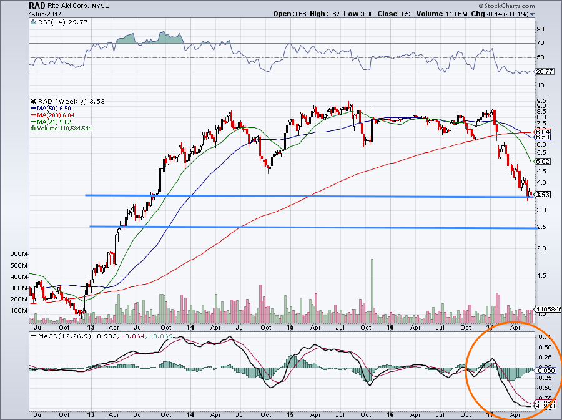The height and width of the screenshot is (420, 562).
Task: Click the 29.77 RSI value tag on the right
Action: [545, 72]
